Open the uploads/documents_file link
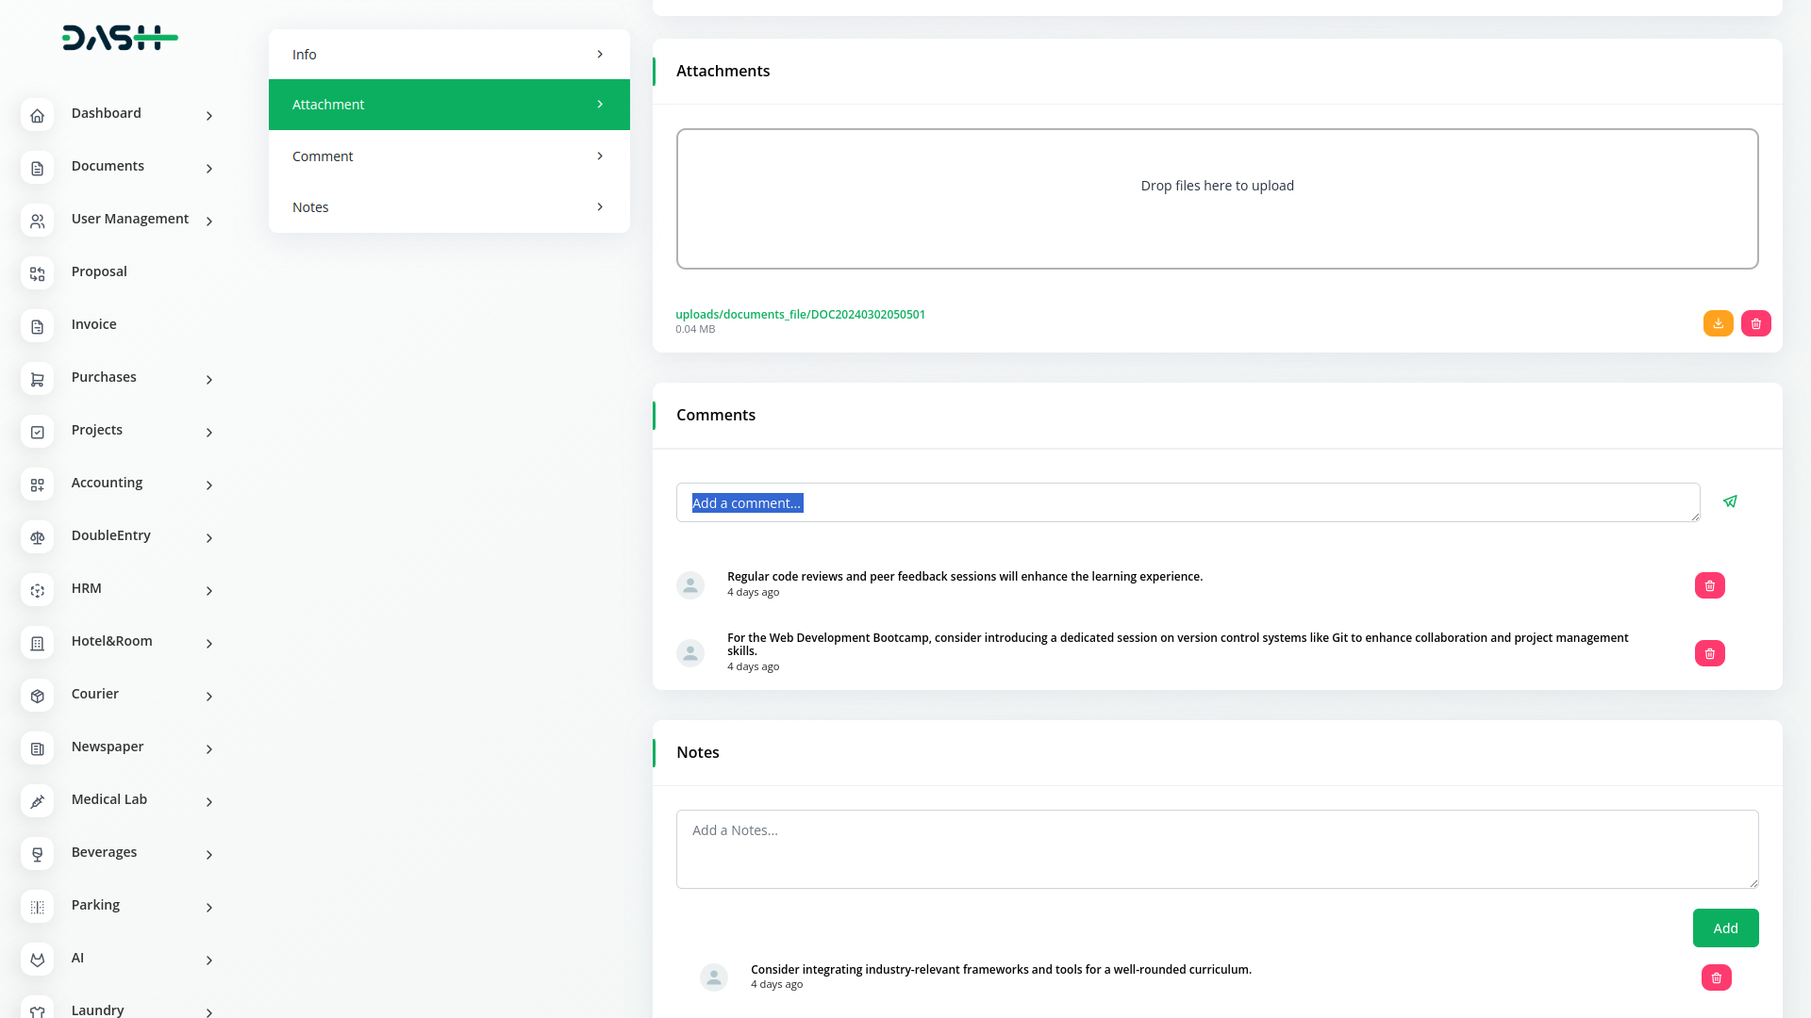The width and height of the screenshot is (1811, 1018). click(800, 314)
